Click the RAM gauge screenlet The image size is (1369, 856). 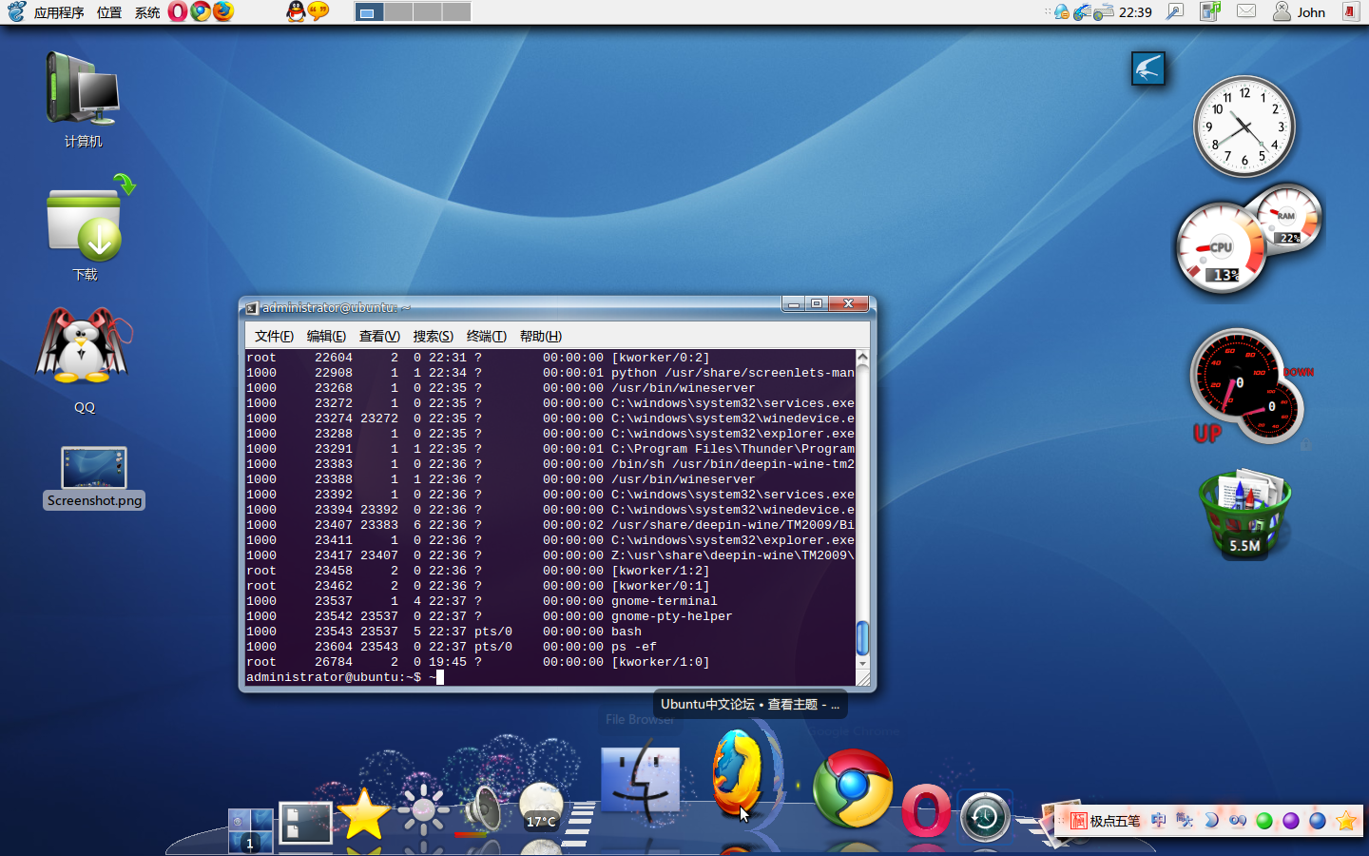[x=1286, y=219]
